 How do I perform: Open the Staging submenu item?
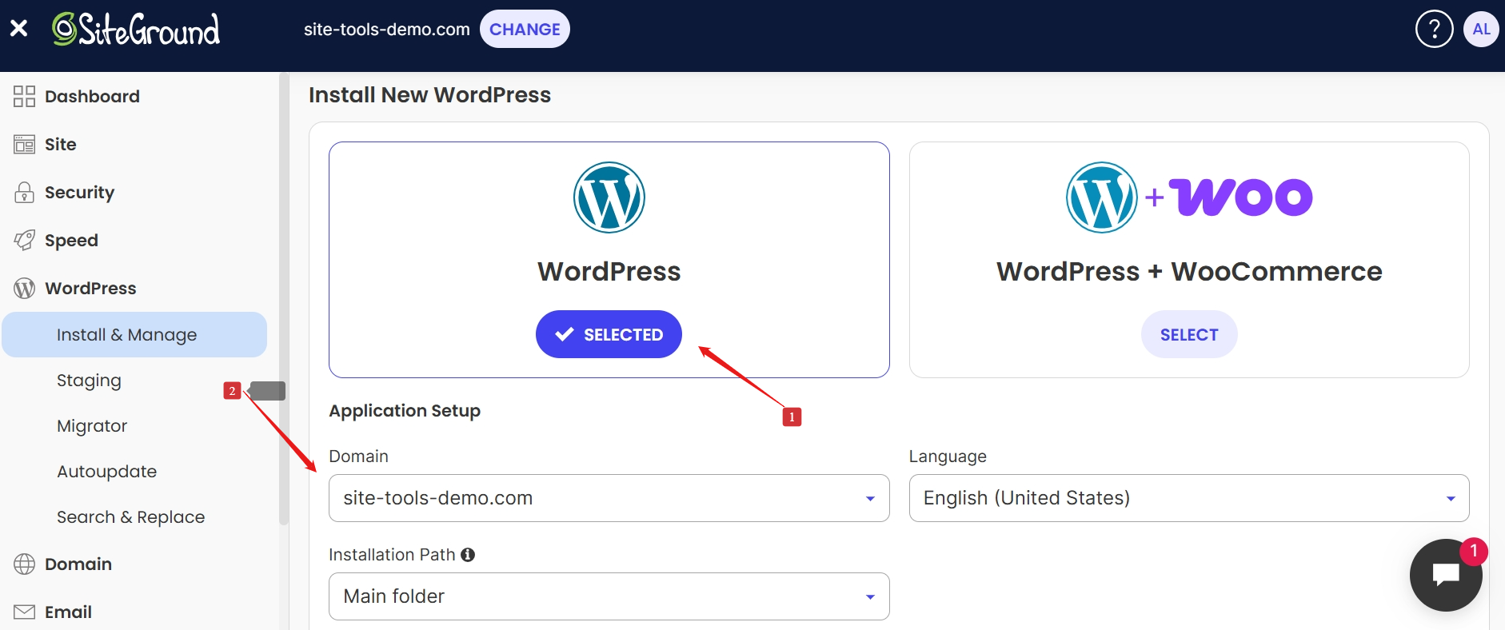(89, 381)
